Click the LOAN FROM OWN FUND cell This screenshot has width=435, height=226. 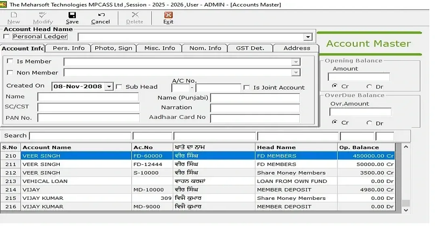pyautogui.click(x=296, y=181)
